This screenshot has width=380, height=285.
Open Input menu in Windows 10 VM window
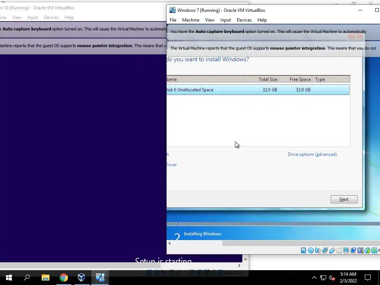point(33,17)
